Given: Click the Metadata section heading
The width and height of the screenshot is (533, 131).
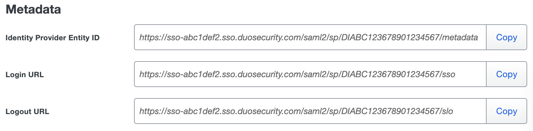Looking at the screenshot, I should click(x=33, y=10).
